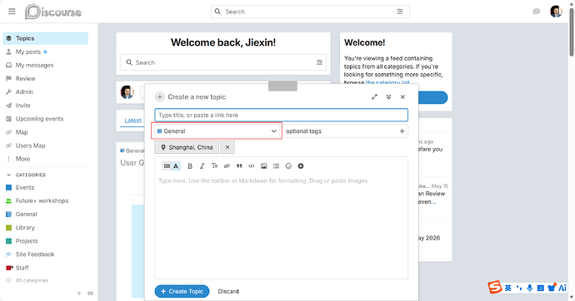This screenshot has width=575, height=301.
Task: Open the General category dropdown
Action: [x=217, y=131]
